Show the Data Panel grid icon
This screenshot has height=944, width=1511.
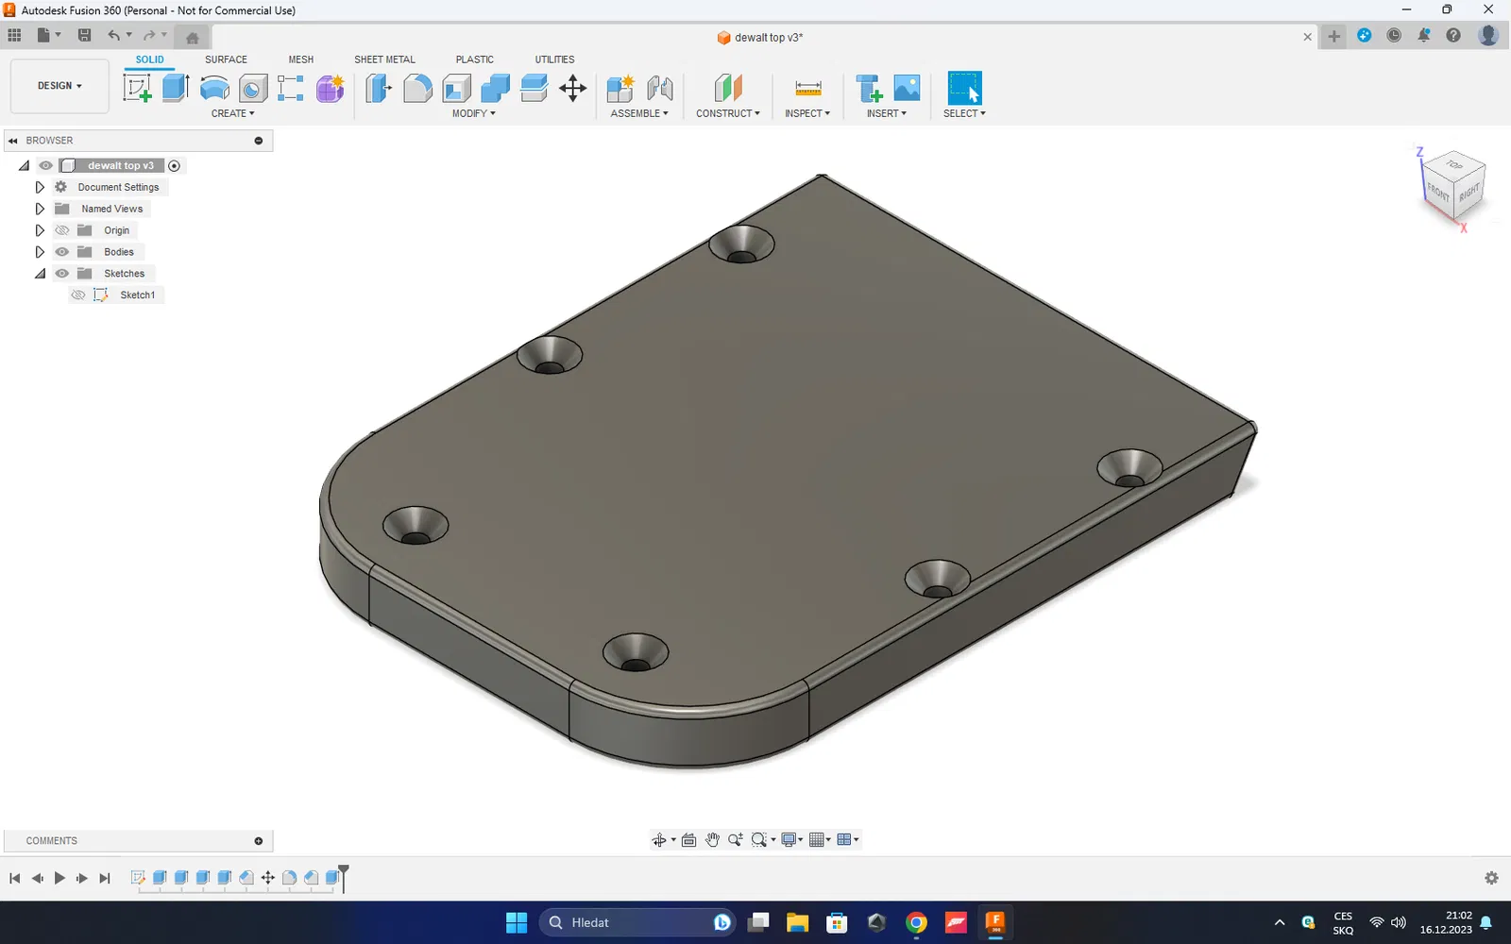coord(14,36)
